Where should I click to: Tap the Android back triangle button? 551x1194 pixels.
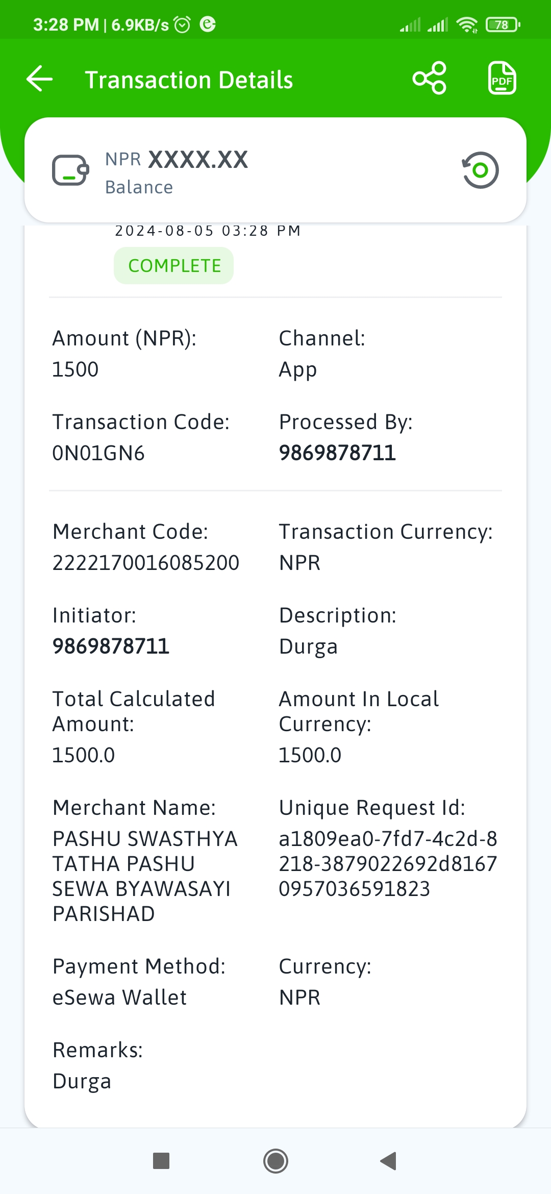(388, 1161)
